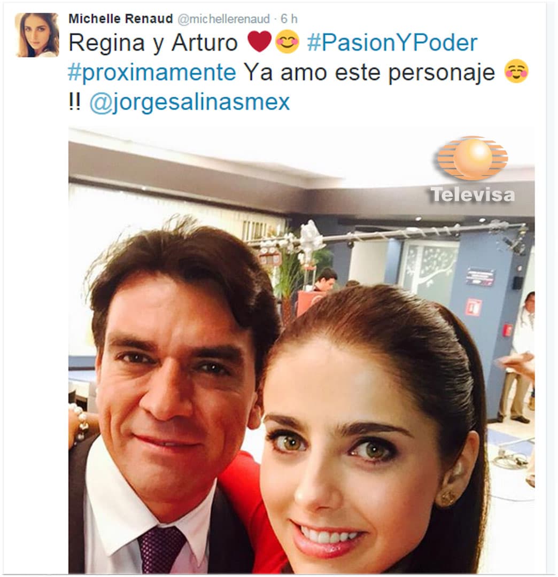The width and height of the screenshot is (558, 577).
Task: Select the 'Regina y Arturo' tweet text
Action: point(153,43)
